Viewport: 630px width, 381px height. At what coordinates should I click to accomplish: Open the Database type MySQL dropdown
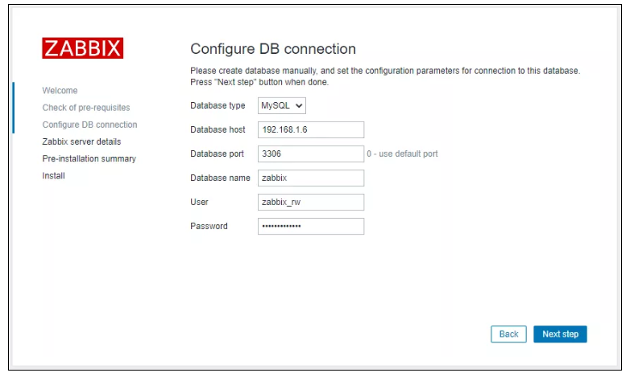282,105
